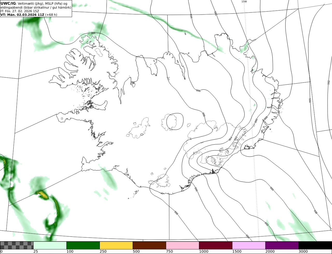332x254 pixels.
Task: Choose the yellow 250–500 legend swatch
Action: [x=116, y=245]
